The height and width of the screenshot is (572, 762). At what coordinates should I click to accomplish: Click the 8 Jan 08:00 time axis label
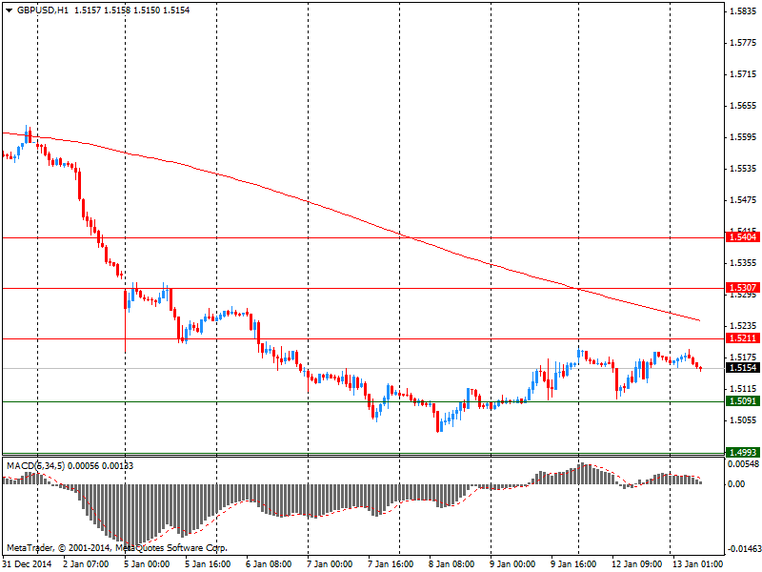click(x=451, y=564)
